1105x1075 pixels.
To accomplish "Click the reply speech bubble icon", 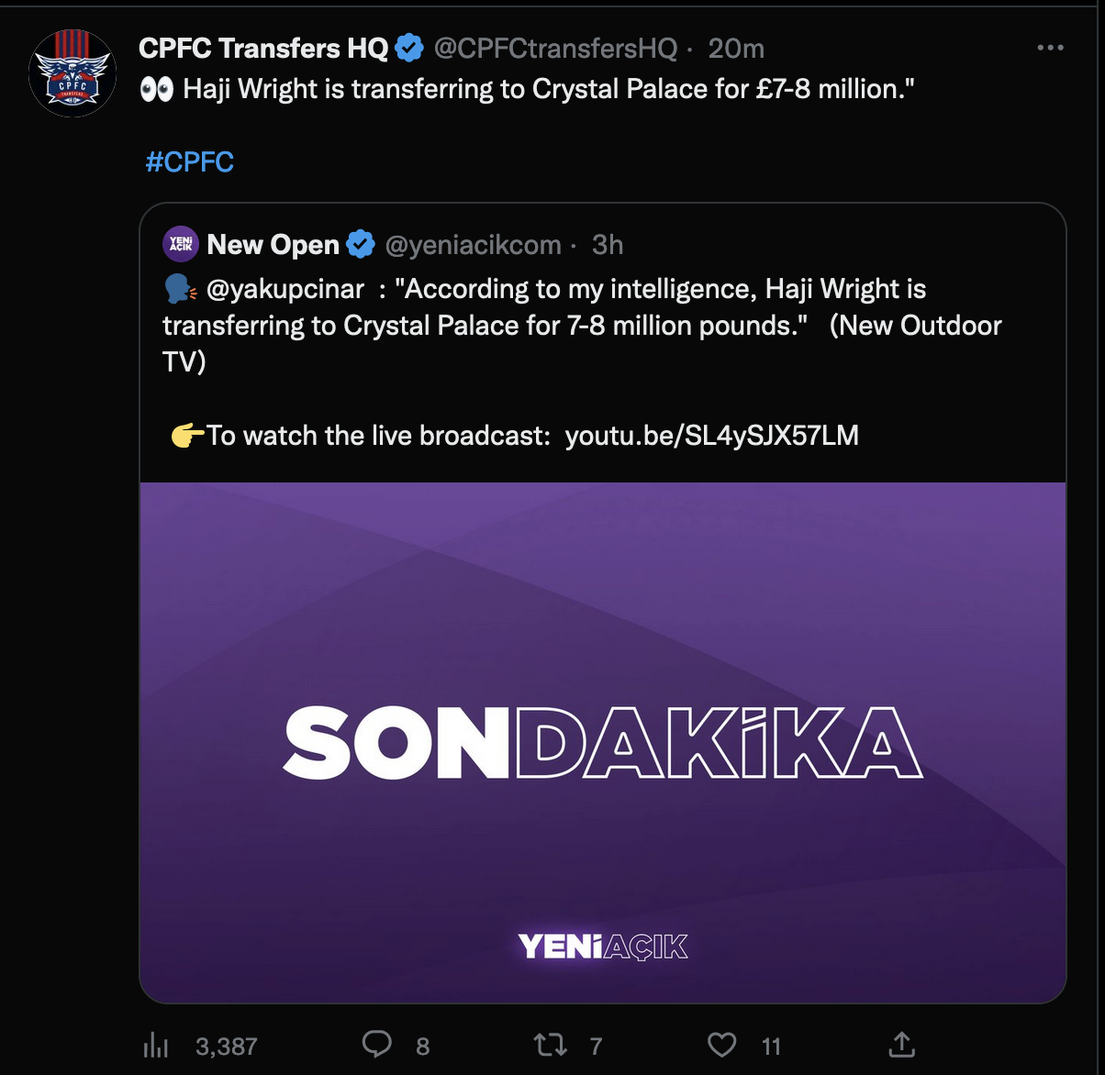I will click(377, 1044).
